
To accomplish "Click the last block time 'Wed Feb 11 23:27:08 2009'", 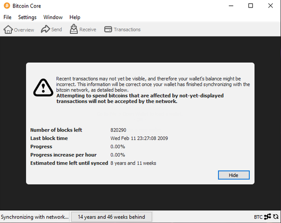I will click(x=139, y=138).
